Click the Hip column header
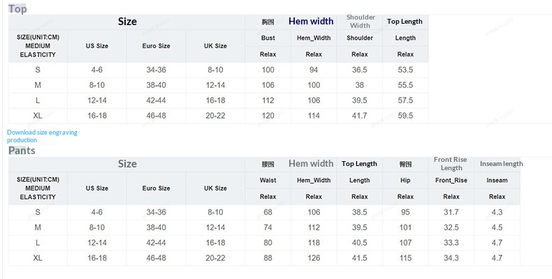 (405, 180)
